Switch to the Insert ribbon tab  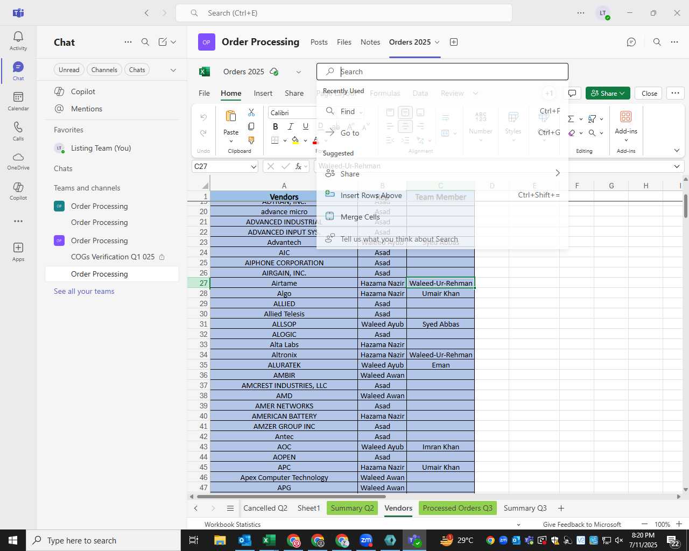[263, 93]
